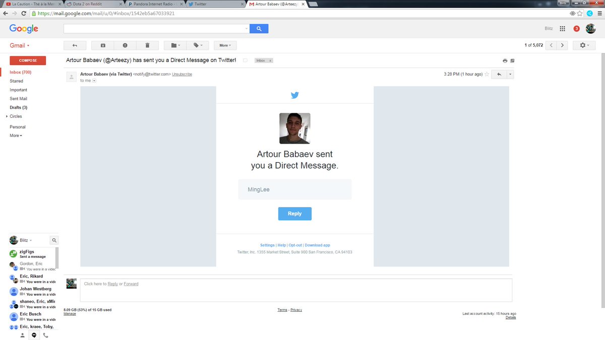Viewport: 605px width, 340px height.
Task: Open the Privacy link
Action: pos(296,310)
